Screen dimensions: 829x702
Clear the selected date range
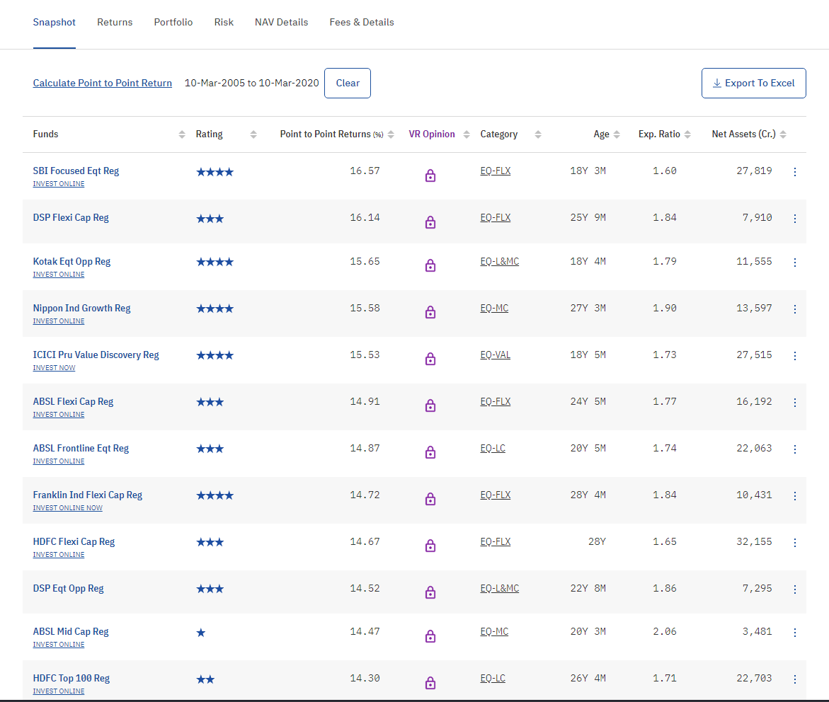tap(348, 83)
